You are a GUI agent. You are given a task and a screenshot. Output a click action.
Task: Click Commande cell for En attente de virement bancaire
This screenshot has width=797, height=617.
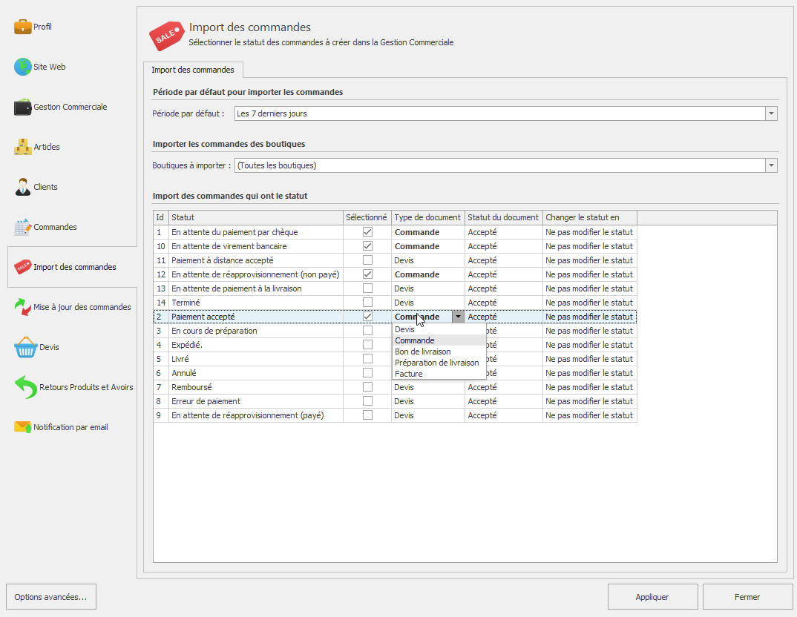tap(428, 245)
